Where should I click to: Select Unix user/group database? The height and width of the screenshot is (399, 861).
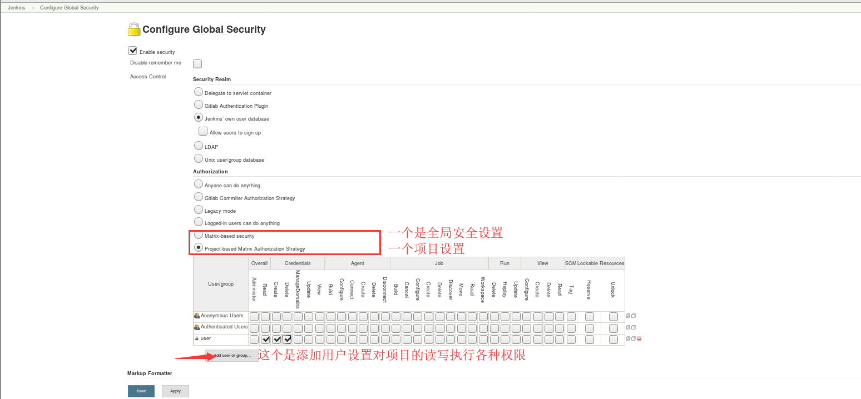199,158
